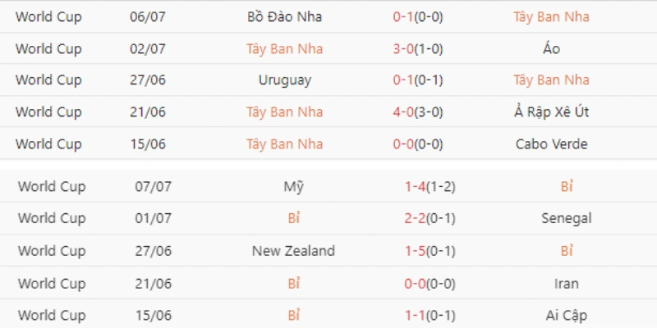657x328 pixels.
Task: Select the 0-1(0-0) score on 06/07
Action: (418, 17)
